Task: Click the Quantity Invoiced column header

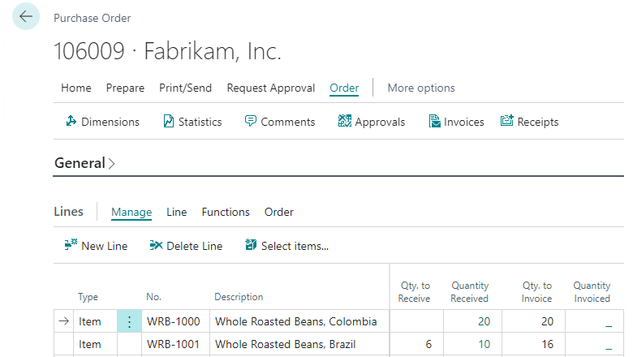Action: [592, 292]
